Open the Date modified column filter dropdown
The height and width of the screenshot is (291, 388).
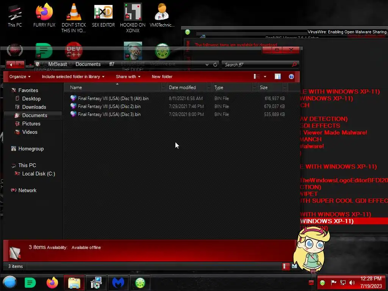(209, 88)
